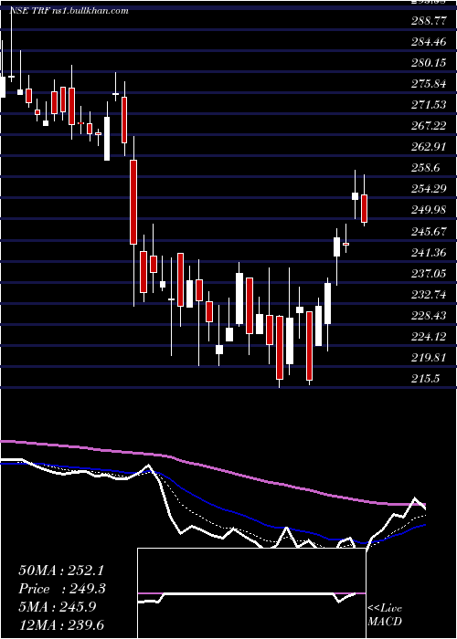The image size is (457, 639).
Task: Click the rightmost red candlestick
Action: tap(364, 208)
